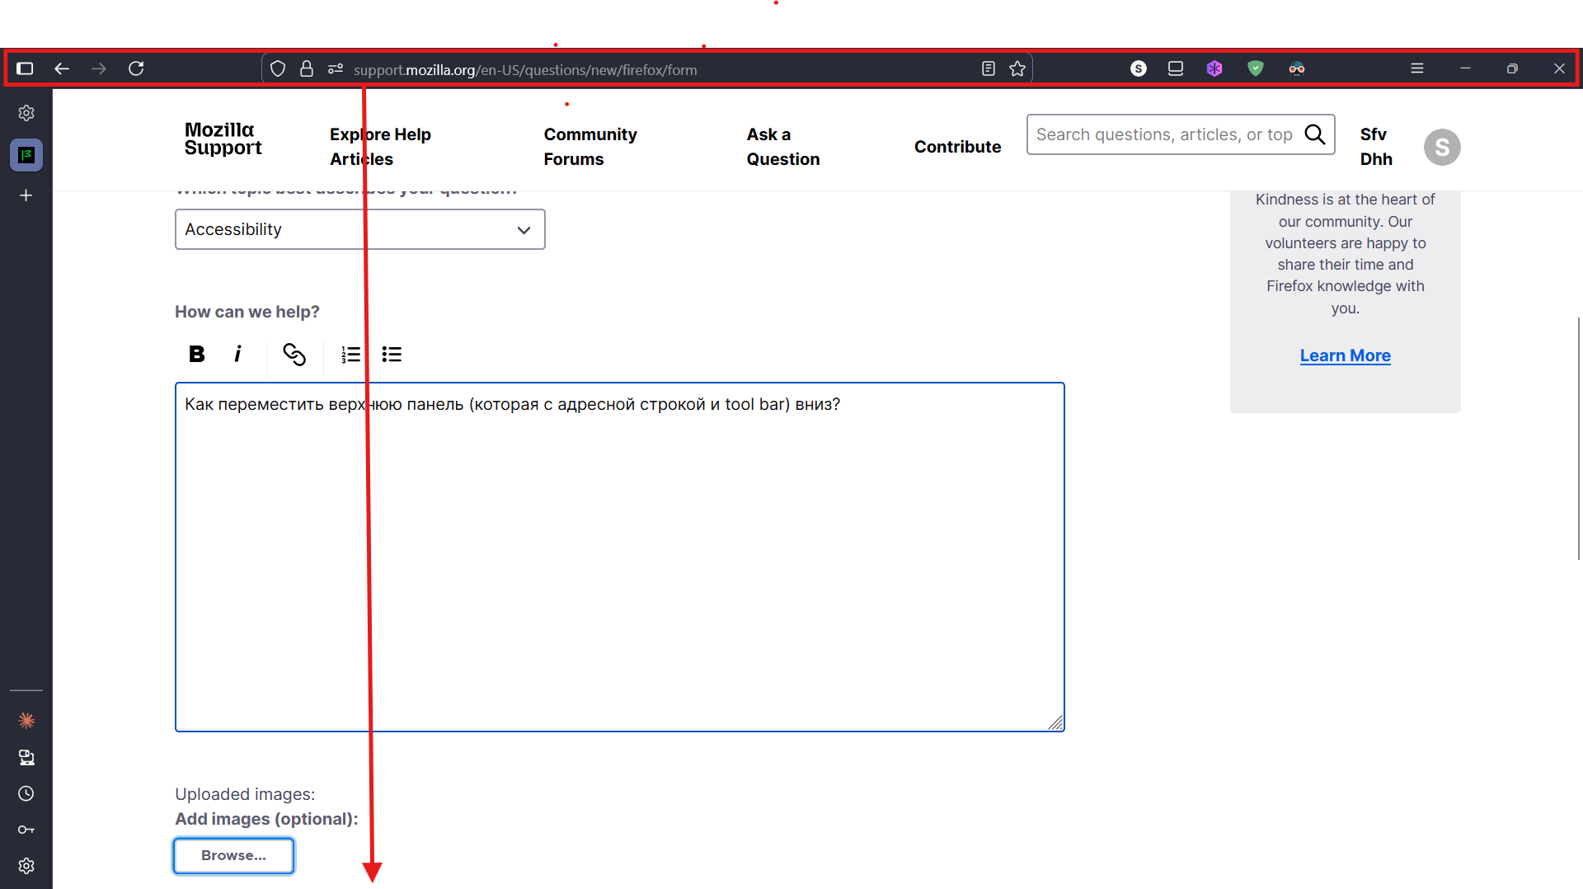Click the tablet-shaped toolbar extension icon

pyautogui.click(x=1176, y=68)
